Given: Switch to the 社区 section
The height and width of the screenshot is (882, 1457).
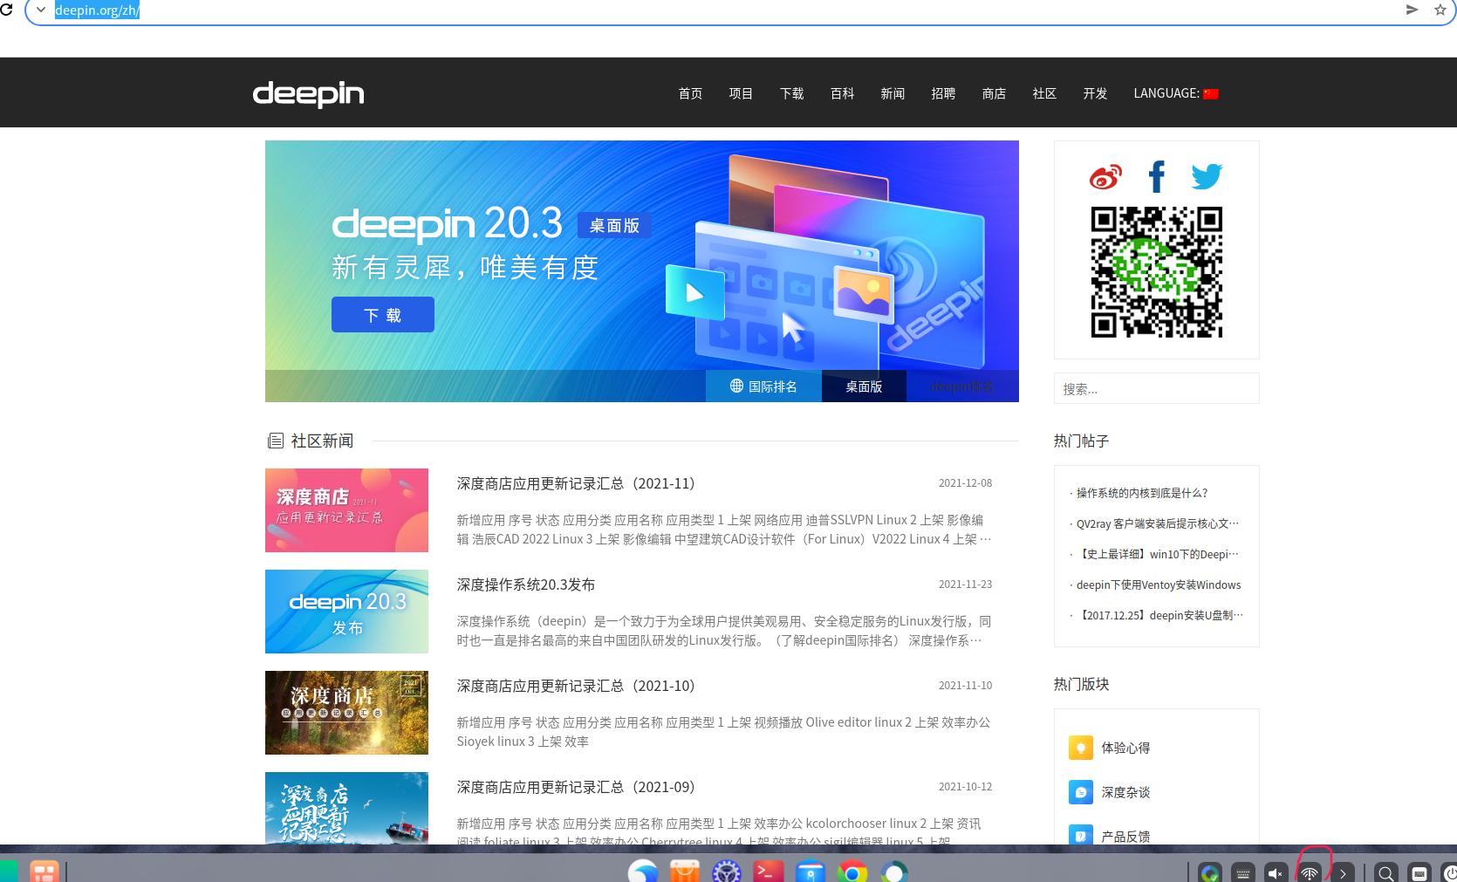Looking at the screenshot, I should coord(1043,93).
